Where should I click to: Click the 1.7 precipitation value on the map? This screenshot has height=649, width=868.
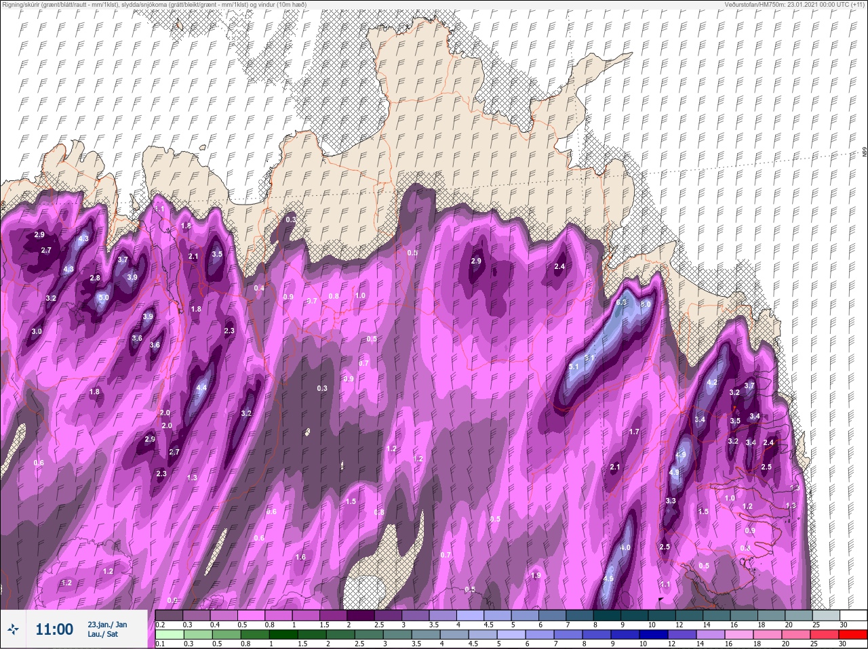pyautogui.click(x=634, y=432)
